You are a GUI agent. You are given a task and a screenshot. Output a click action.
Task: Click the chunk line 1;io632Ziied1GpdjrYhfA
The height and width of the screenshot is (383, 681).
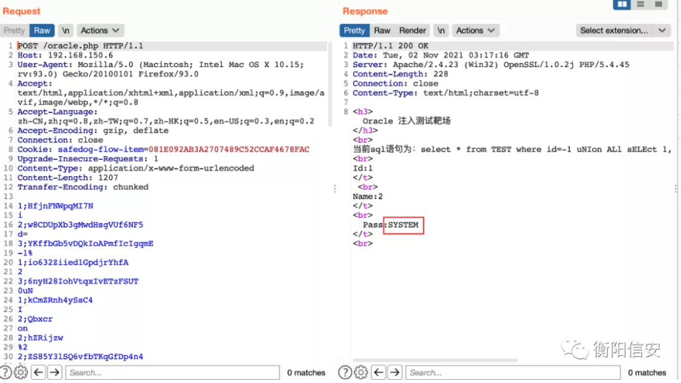pos(73,263)
